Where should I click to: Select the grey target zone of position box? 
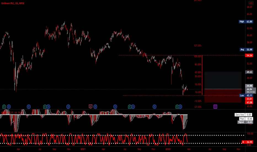[223, 80]
